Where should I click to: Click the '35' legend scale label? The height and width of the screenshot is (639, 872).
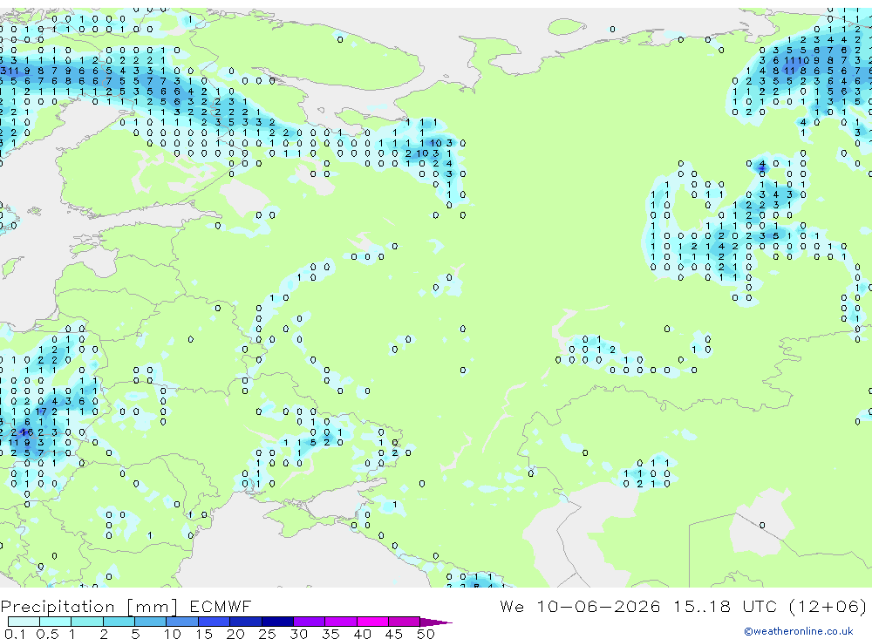[x=330, y=634]
